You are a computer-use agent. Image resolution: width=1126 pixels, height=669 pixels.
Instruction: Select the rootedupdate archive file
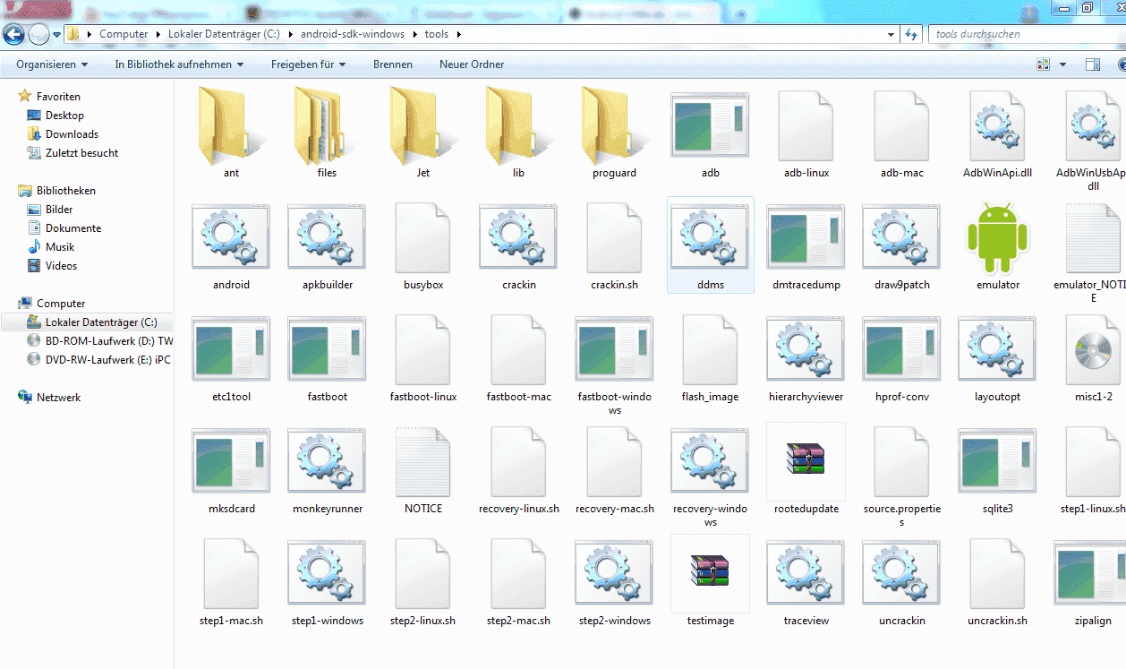click(806, 460)
